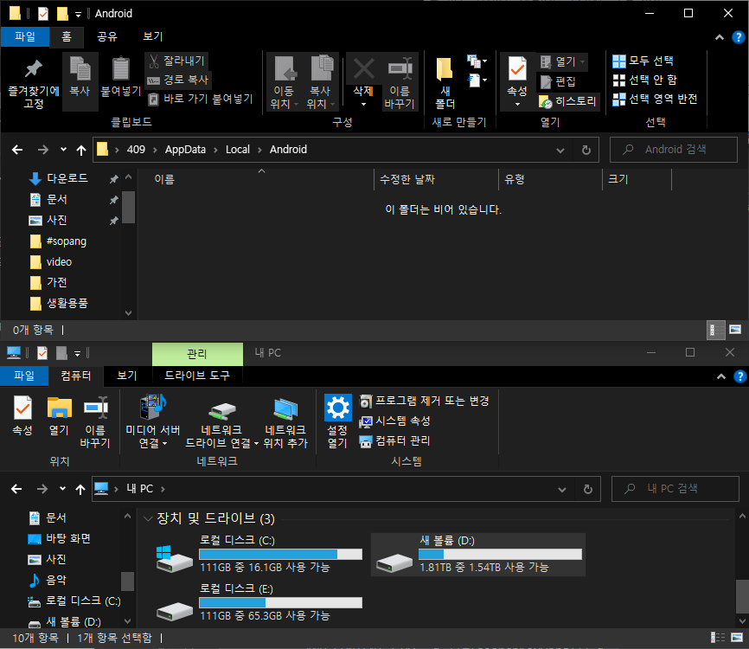Refresh the Android folder
Viewport: 749px width, 649px height.
586,150
